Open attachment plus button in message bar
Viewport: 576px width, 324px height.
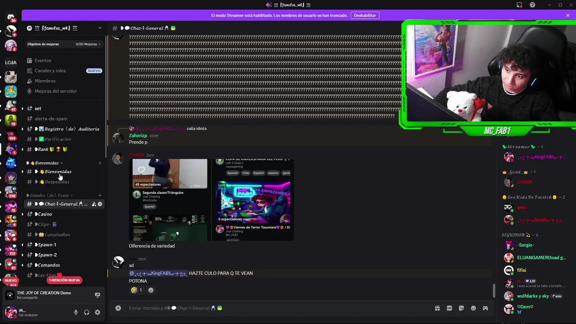pyautogui.click(x=118, y=308)
